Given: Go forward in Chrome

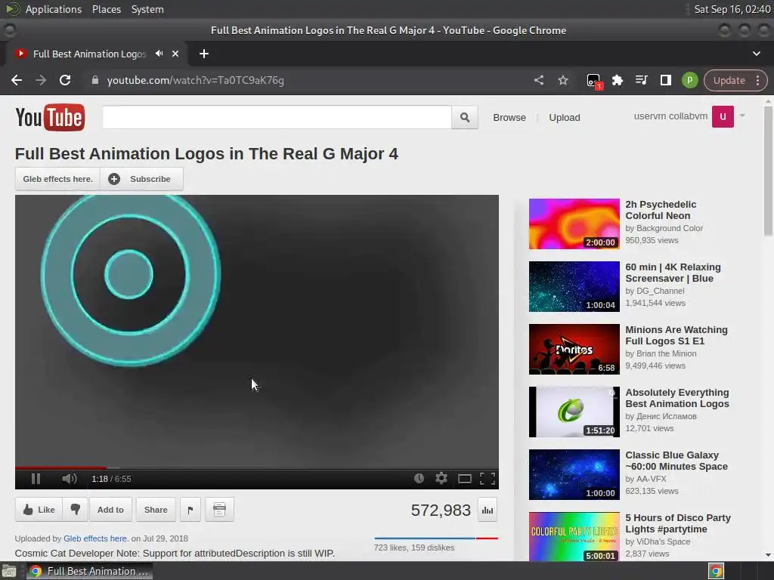Looking at the screenshot, I should pos(41,80).
